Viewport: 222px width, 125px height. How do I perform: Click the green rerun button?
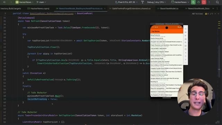pos(193,2)
